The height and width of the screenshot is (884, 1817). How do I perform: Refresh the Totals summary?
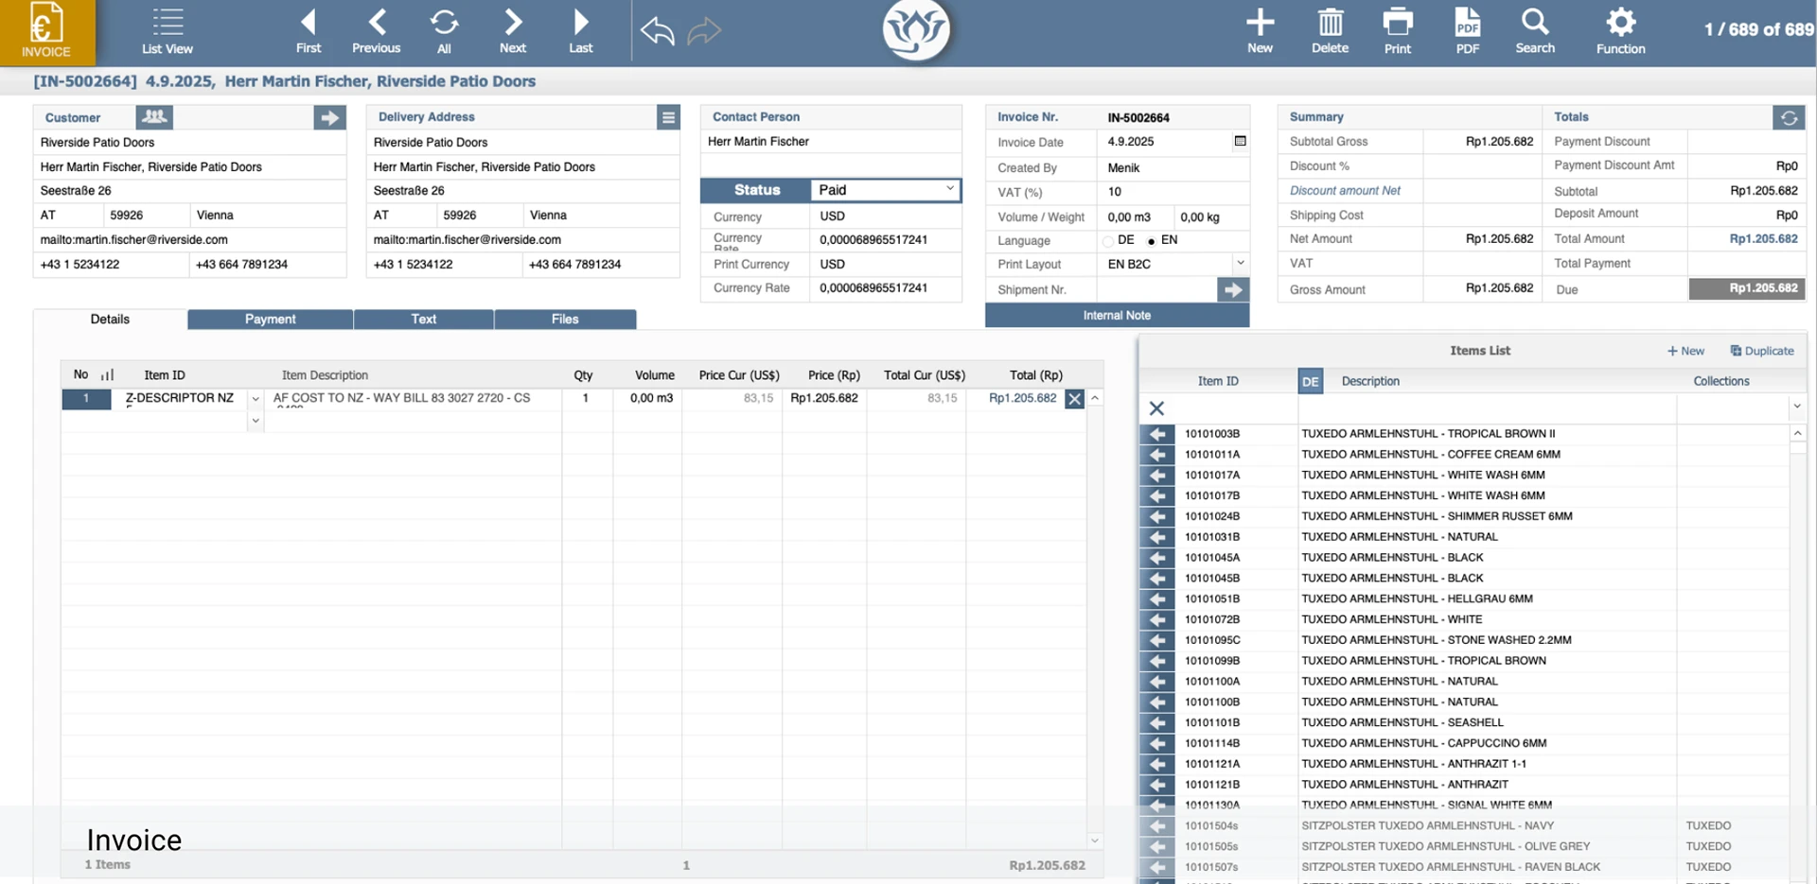[1789, 117]
